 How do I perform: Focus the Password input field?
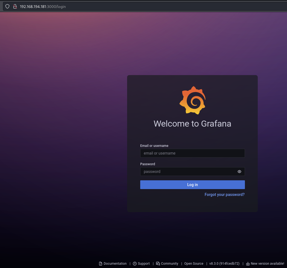coord(188,172)
